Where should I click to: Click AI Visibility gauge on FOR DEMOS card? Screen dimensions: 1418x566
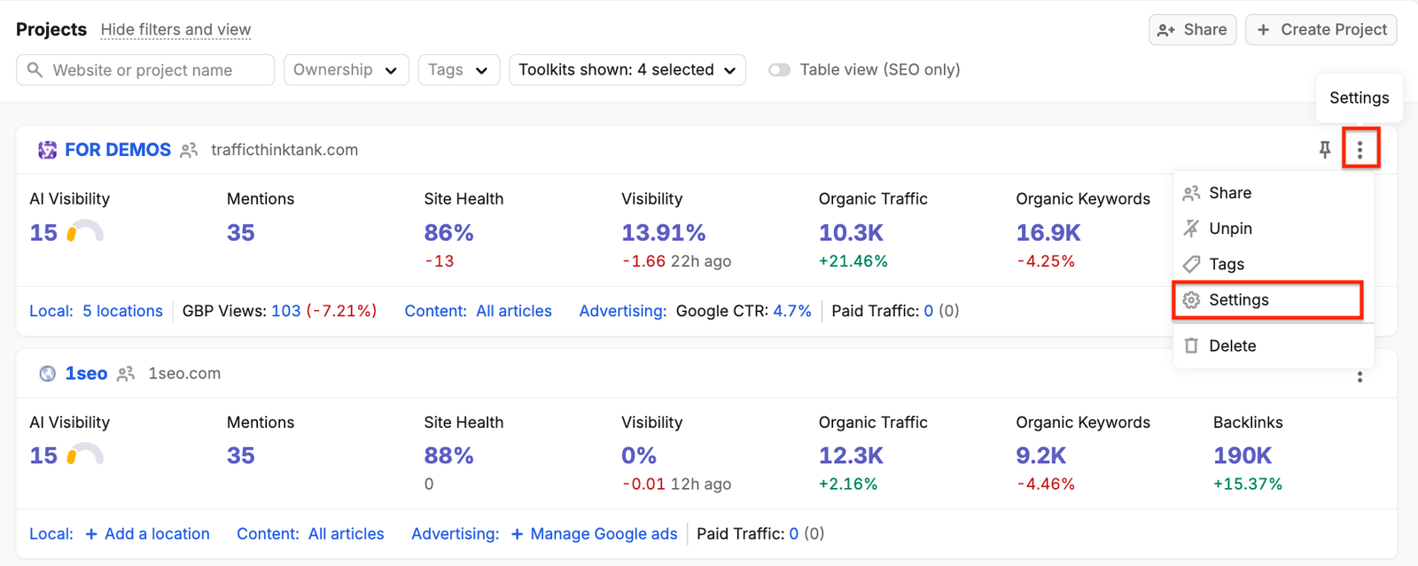[85, 232]
